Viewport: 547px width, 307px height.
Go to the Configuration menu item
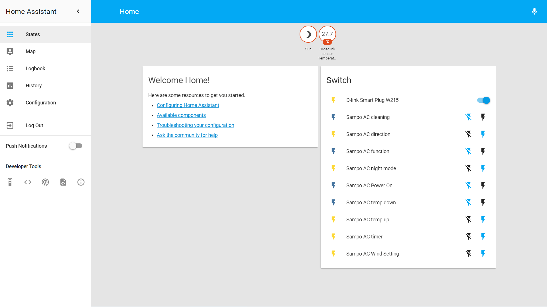[40, 103]
